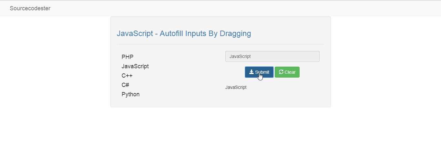Image resolution: width=441 pixels, height=150 pixels.
Task: Click blank white page area below the panel
Action: [x=221, y=129]
